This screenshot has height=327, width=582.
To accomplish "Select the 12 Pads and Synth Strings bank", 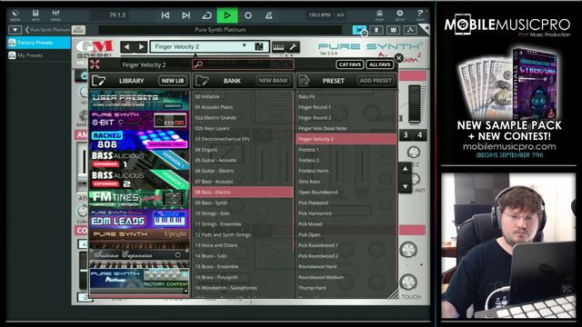I will pyautogui.click(x=243, y=234).
